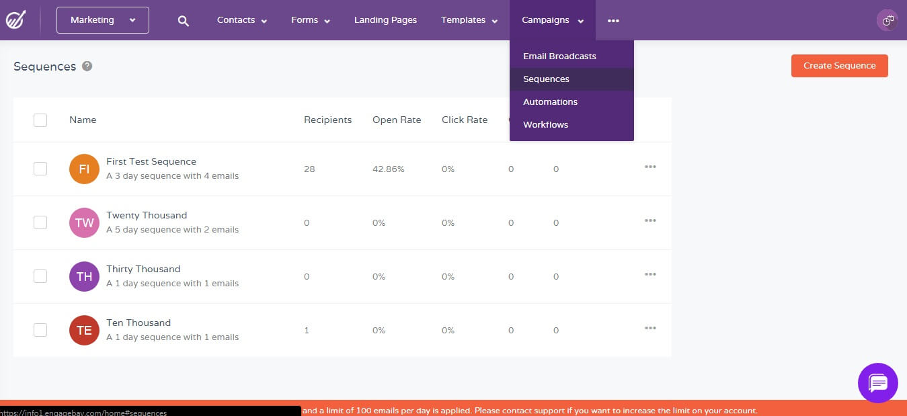Viewport: 907px width, 416px height.
Task: Click the EngageBay logo icon
Action: pyautogui.click(x=15, y=20)
